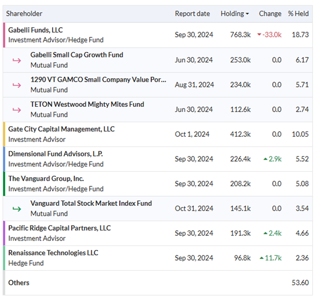The width and height of the screenshot is (317, 298).
Task: Click holding value 112.6k
Action: point(240,110)
